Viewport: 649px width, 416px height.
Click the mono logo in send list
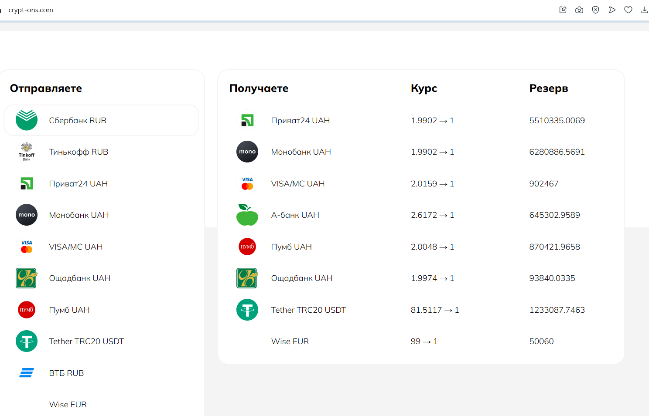(27, 215)
